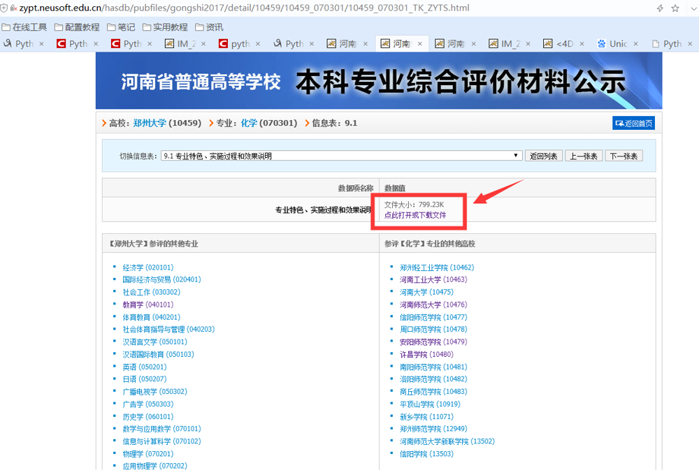Open the 历史学 (060101) link
The image size is (699, 470).
click(148, 416)
